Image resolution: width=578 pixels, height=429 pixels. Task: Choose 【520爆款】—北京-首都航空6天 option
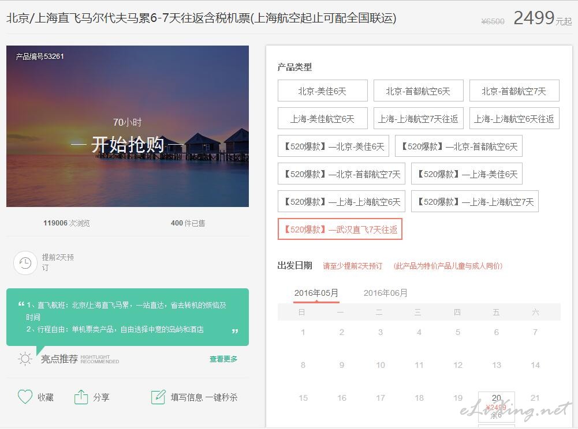[x=458, y=146]
